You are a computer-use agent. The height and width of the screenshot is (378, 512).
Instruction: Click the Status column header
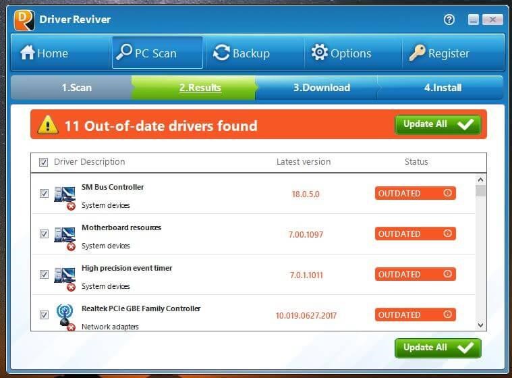(416, 162)
